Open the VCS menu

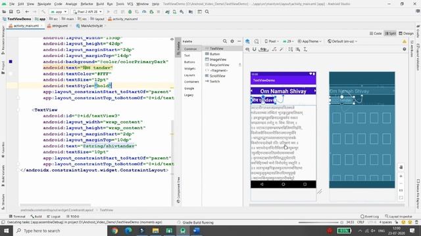pyautogui.click(x=130, y=4)
